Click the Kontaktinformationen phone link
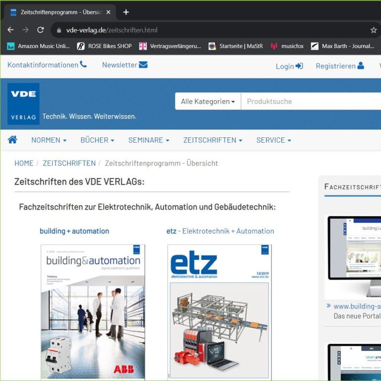Screen dimensions: 381x381 [x=47, y=65]
